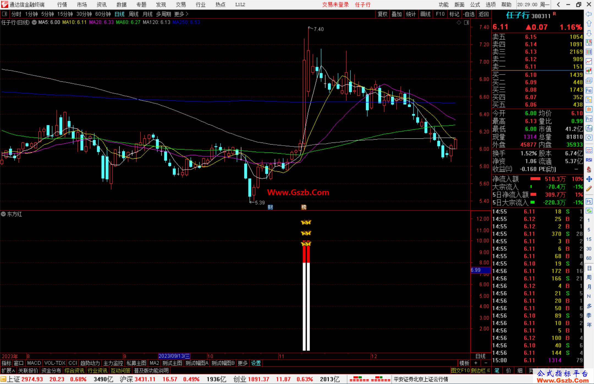Toggle the circle icon next to 东方红 indicator
The image size is (594, 384).
tap(3, 214)
